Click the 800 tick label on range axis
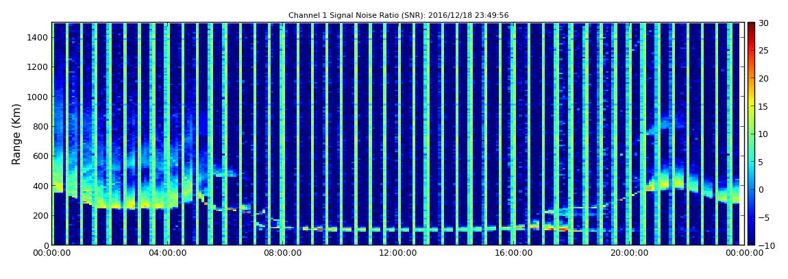 tap(40, 126)
